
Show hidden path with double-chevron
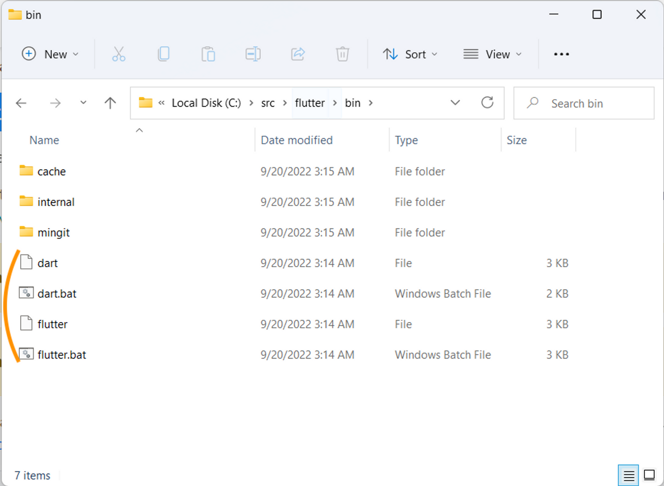[x=161, y=103]
